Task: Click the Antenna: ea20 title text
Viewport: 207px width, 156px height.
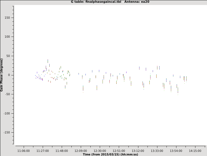Action: click(x=137, y=2)
